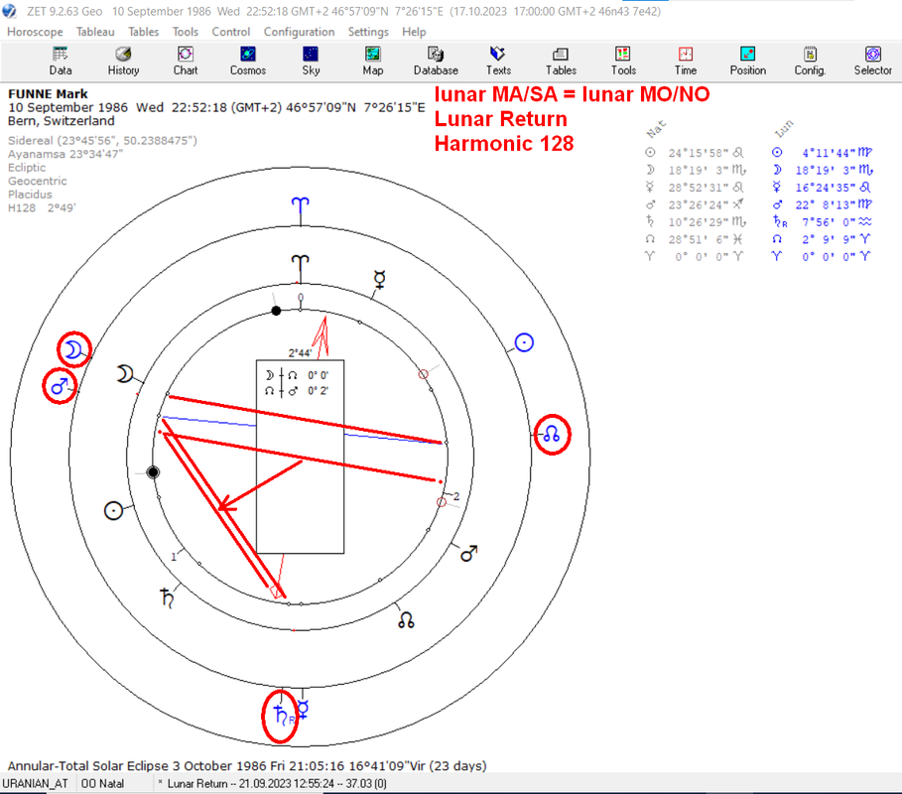This screenshot has width=902, height=794.
Task: Open the Settings menu
Action: pyautogui.click(x=368, y=32)
